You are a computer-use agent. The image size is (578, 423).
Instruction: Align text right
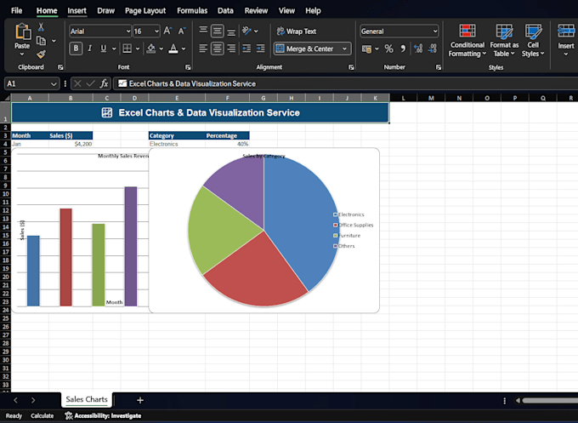tap(231, 49)
